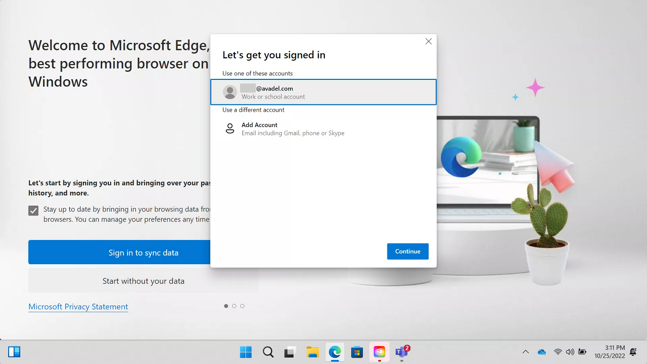Open the notification center icon
Image resolution: width=647 pixels, height=364 pixels.
[x=633, y=352]
